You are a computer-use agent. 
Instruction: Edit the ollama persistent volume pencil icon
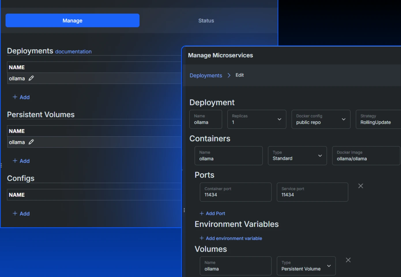[x=31, y=142]
